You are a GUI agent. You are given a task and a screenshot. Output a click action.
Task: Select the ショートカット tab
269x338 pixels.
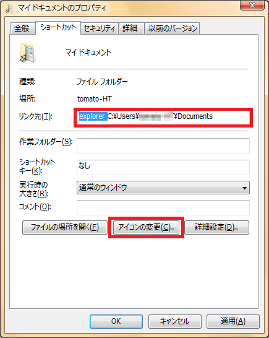(x=58, y=27)
